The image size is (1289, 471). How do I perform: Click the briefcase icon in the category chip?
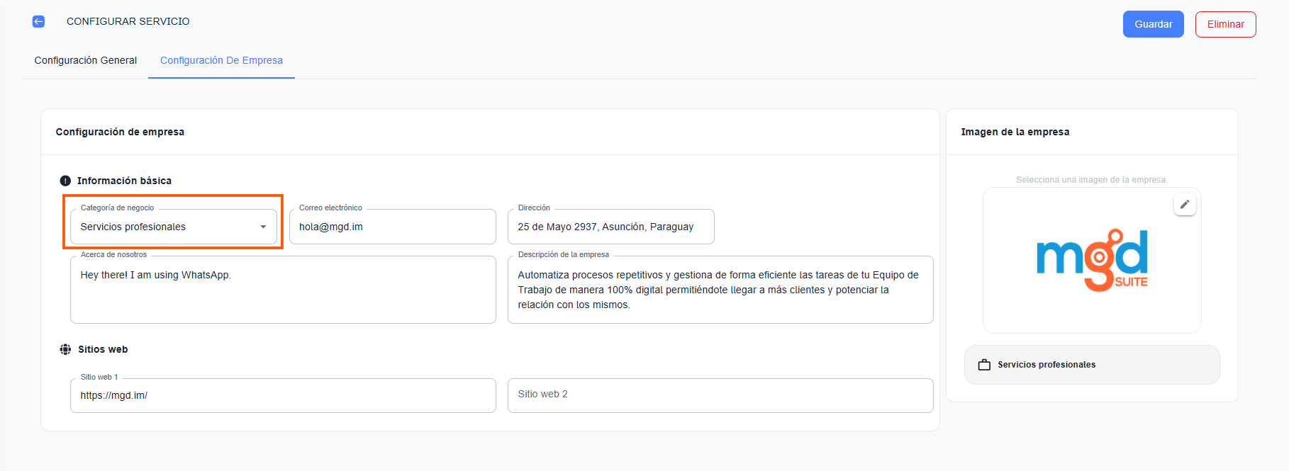coord(984,365)
